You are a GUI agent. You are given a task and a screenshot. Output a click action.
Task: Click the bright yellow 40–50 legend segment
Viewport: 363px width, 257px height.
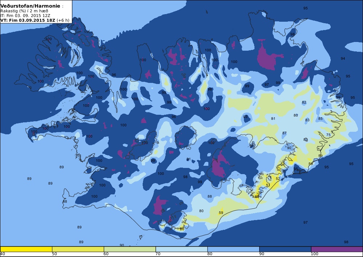pyautogui.click(x=26, y=249)
